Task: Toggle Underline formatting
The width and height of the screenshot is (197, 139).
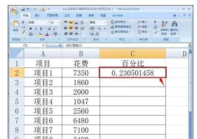Action: pyautogui.click(x=41, y=29)
